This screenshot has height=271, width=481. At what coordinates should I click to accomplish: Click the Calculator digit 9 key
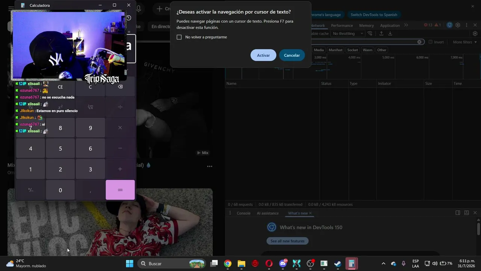pyautogui.click(x=90, y=128)
